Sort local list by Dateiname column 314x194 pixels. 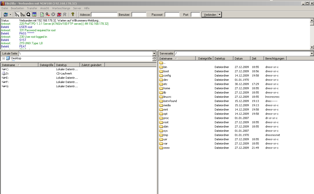pyautogui.click(x=20, y=65)
